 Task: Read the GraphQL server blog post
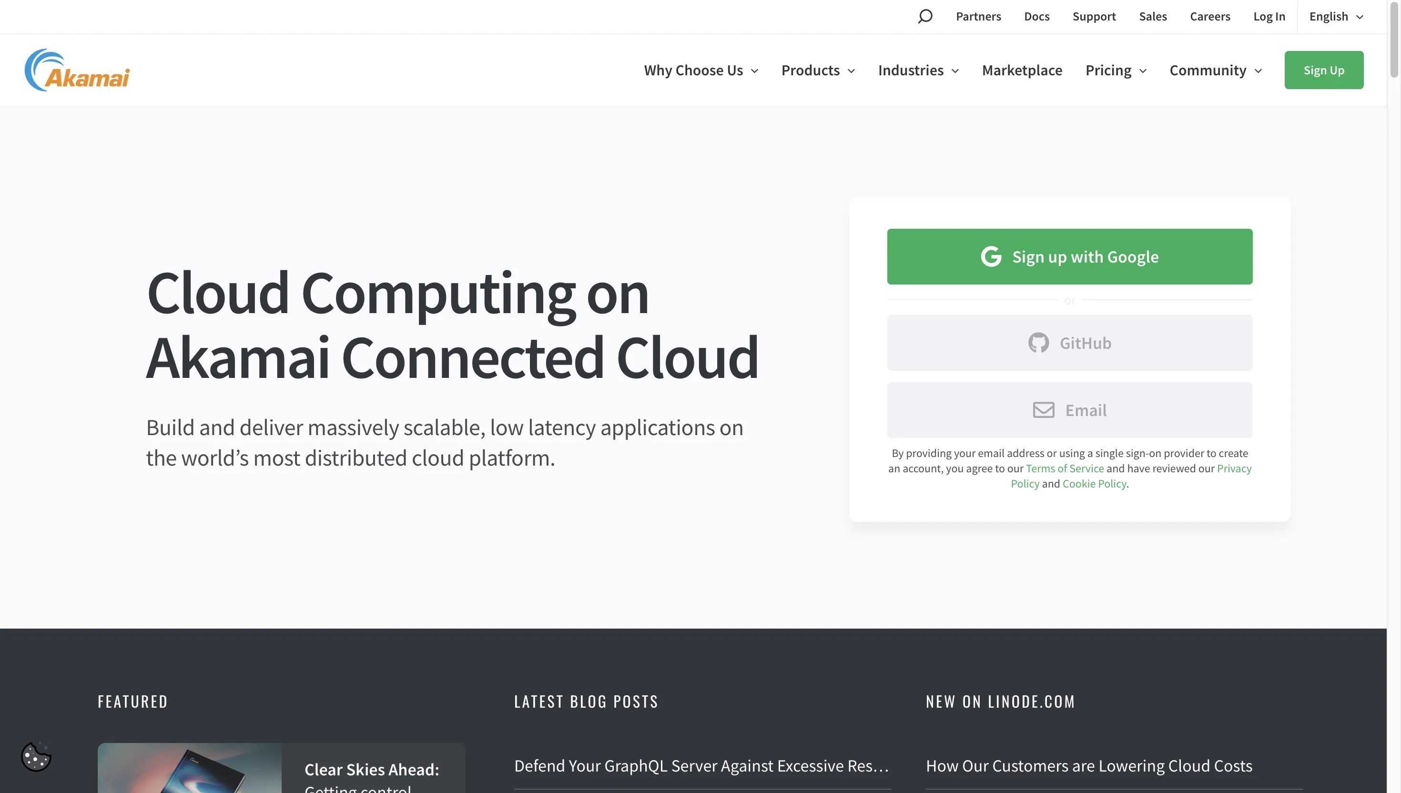tap(702, 765)
